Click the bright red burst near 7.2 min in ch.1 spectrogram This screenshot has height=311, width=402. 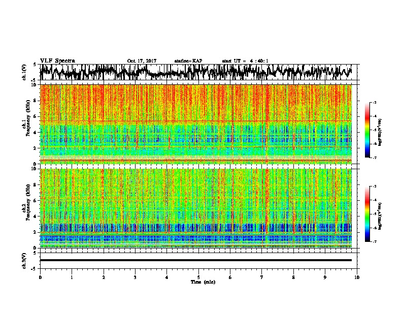coord(267,103)
